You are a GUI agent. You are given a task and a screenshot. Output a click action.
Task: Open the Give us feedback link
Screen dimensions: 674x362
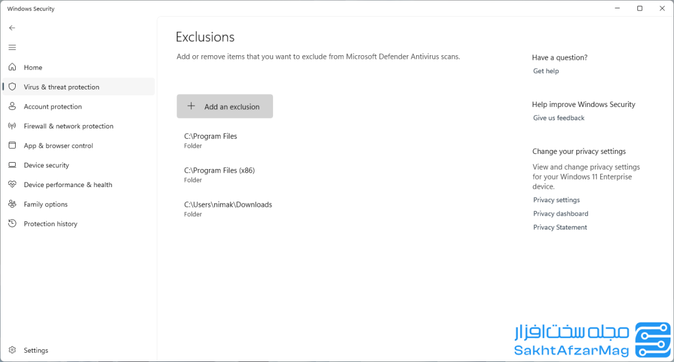click(559, 118)
